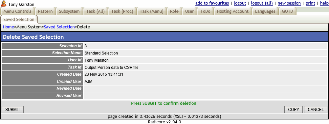Go to Home in the breadcrumb
The height and width of the screenshot is (124, 329).
(x=9, y=27)
